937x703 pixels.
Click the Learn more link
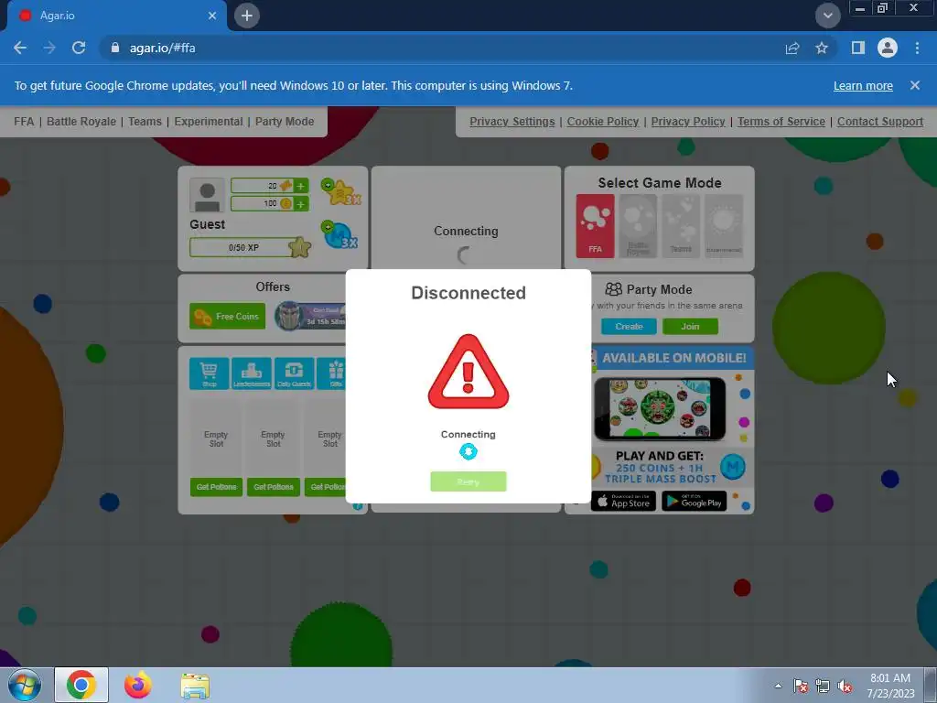[863, 85]
